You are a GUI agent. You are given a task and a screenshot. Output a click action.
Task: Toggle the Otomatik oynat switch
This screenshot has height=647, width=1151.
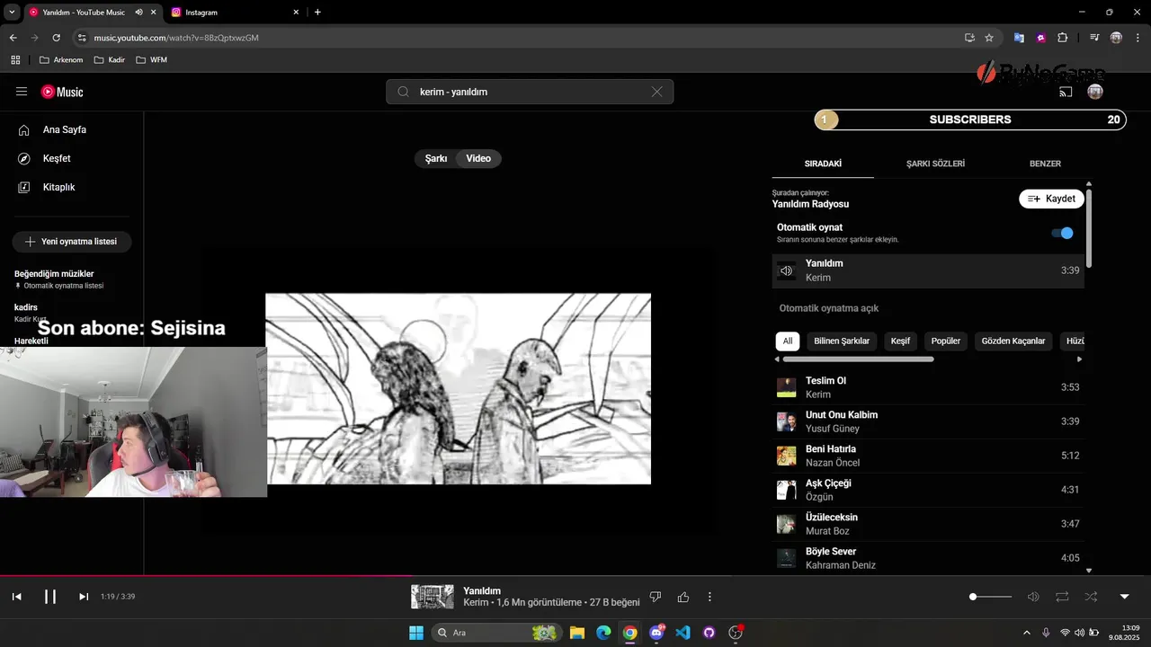point(1062,233)
